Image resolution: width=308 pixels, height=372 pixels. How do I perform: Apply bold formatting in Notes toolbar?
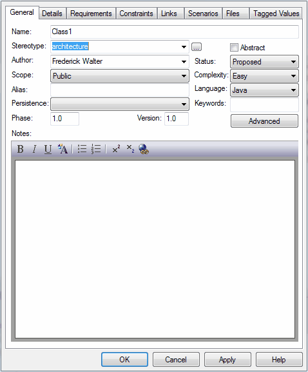click(20, 149)
